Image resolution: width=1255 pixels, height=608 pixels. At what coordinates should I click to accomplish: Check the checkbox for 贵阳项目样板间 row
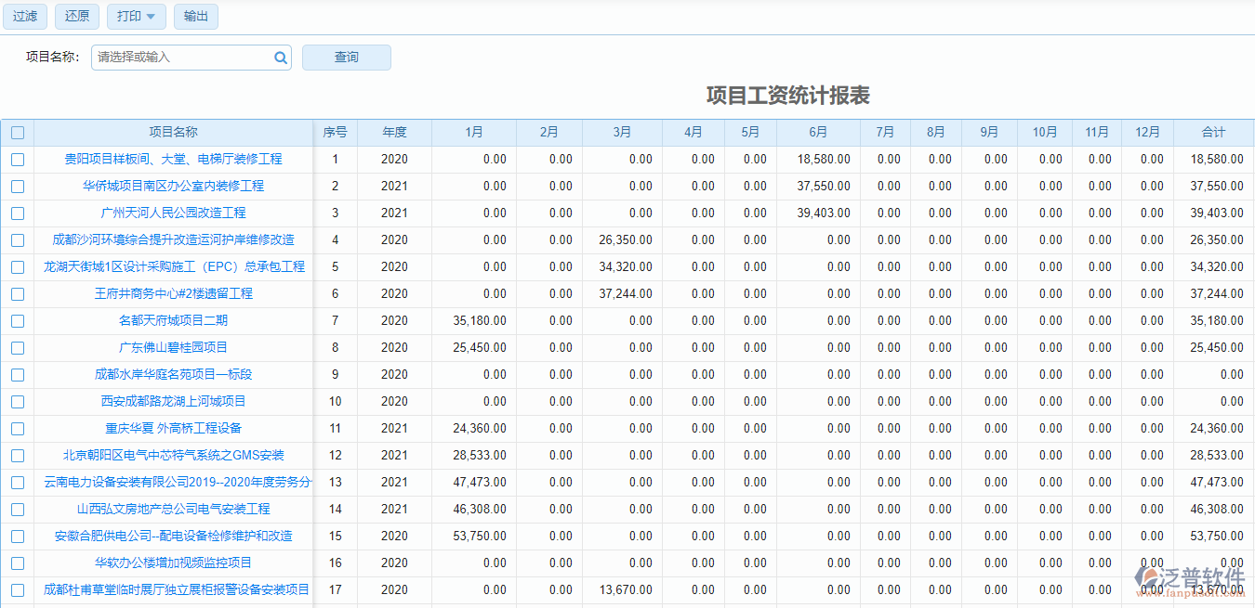tap(17, 159)
